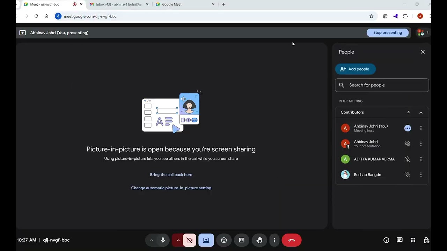The width and height of the screenshot is (447, 251).
Task: Open audio settings arrow next to microphone
Action: [151, 240]
